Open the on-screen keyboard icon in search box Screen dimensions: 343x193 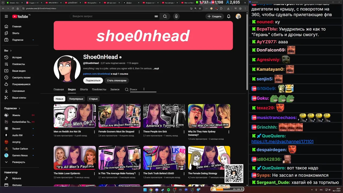156,16
